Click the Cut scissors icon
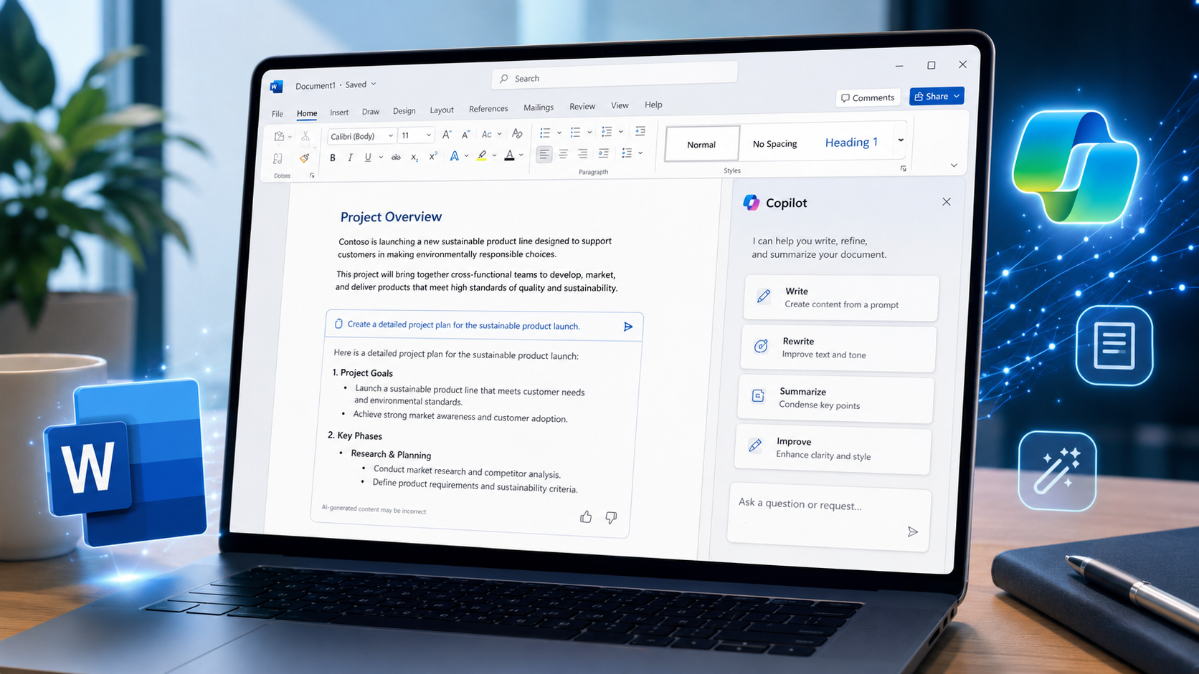Image resolution: width=1199 pixels, height=674 pixels. (x=305, y=136)
